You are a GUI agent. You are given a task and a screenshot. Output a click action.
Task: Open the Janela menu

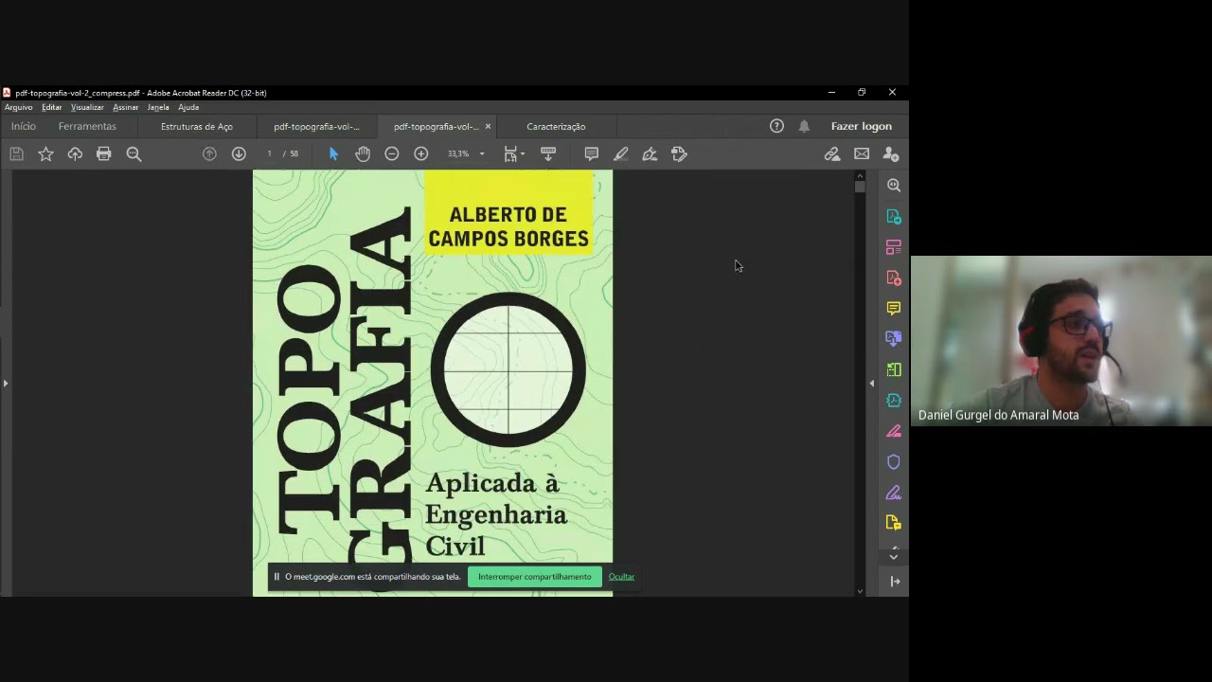point(158,107)
